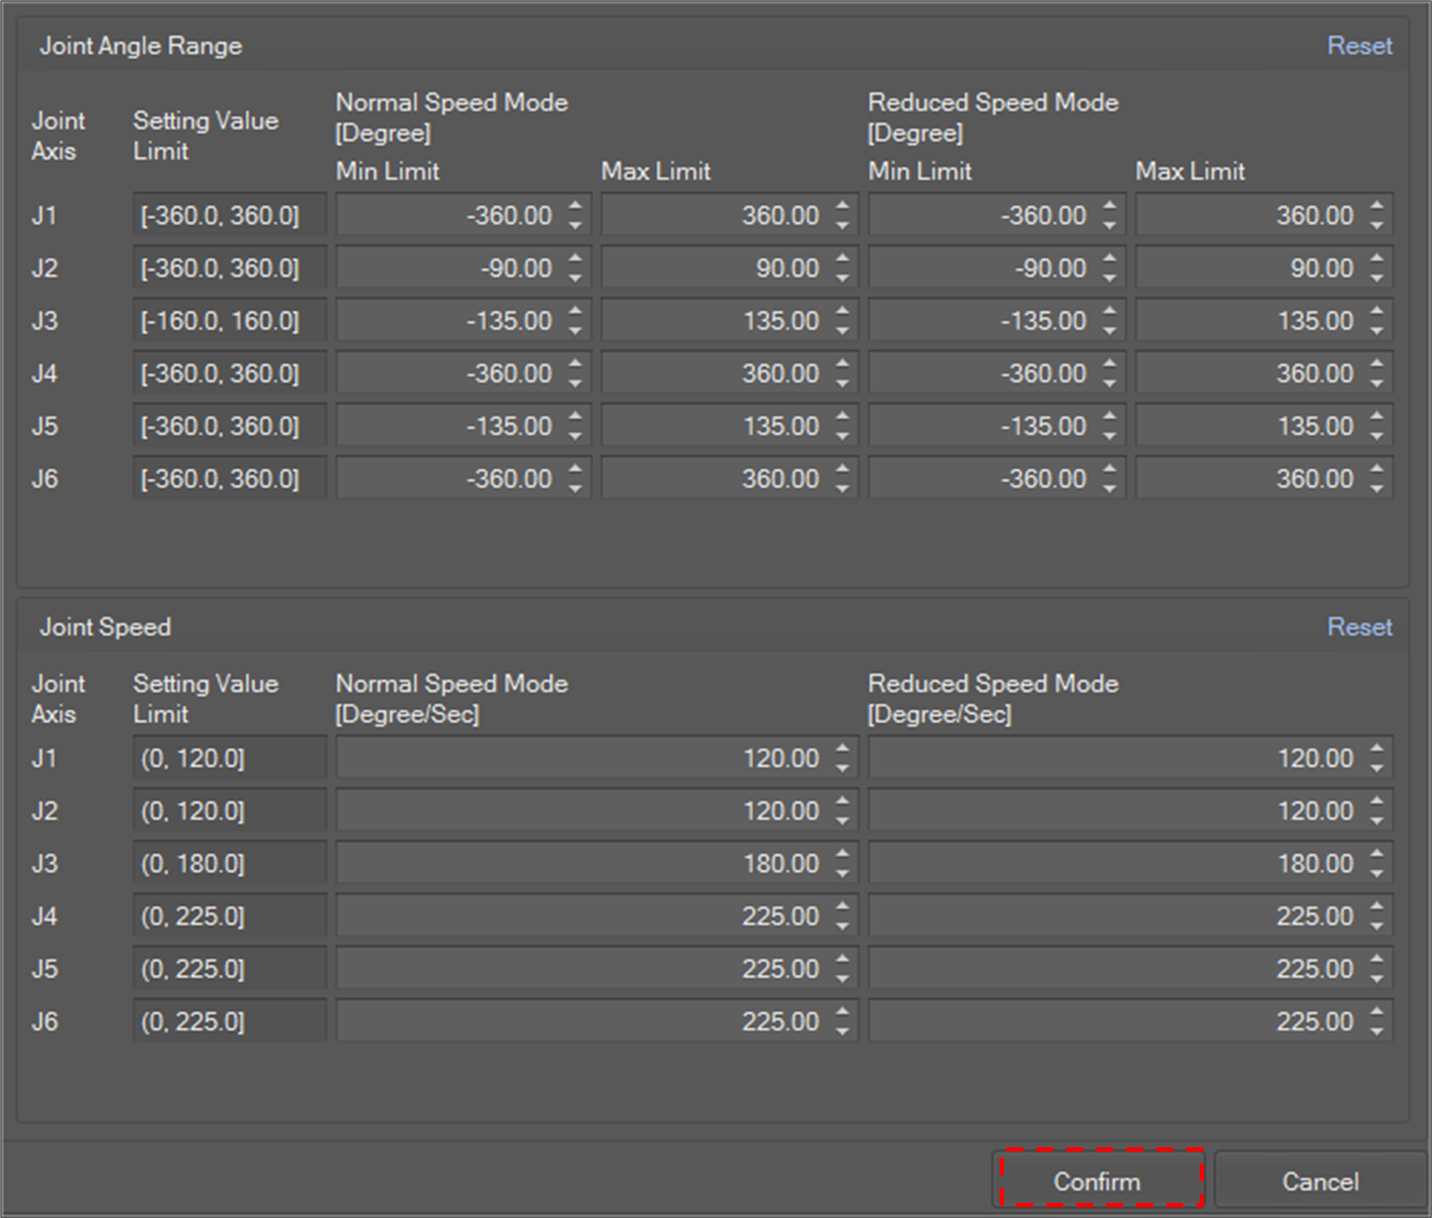
Task: Reset the Joint Speed settings
Action: [1359, 627]
